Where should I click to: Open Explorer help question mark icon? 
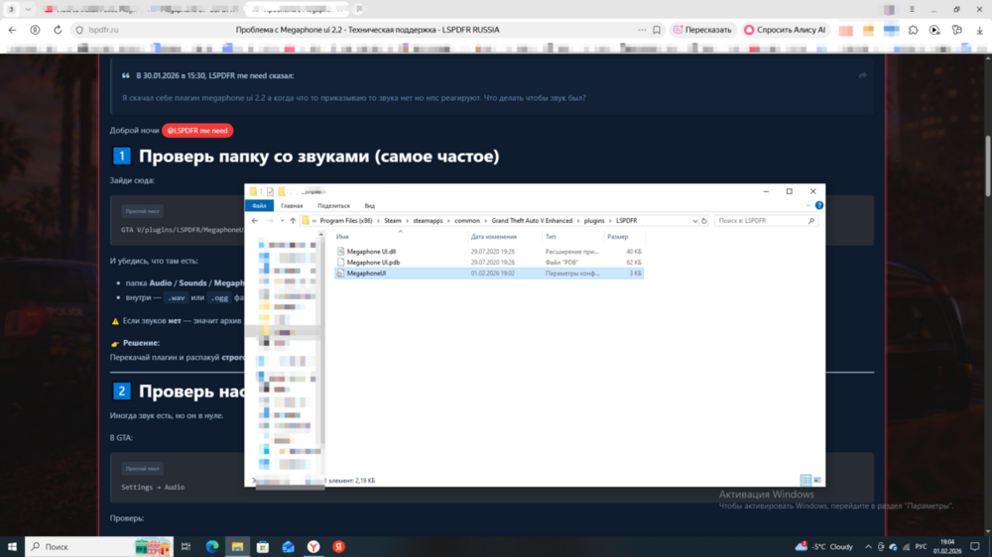point(819,205)
